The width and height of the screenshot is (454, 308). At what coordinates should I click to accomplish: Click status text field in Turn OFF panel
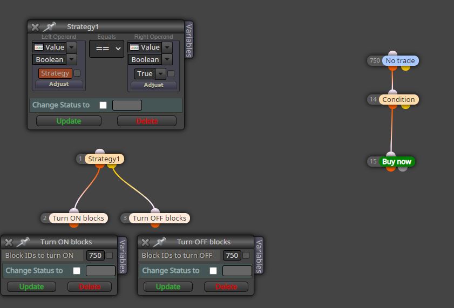(237, 271)
